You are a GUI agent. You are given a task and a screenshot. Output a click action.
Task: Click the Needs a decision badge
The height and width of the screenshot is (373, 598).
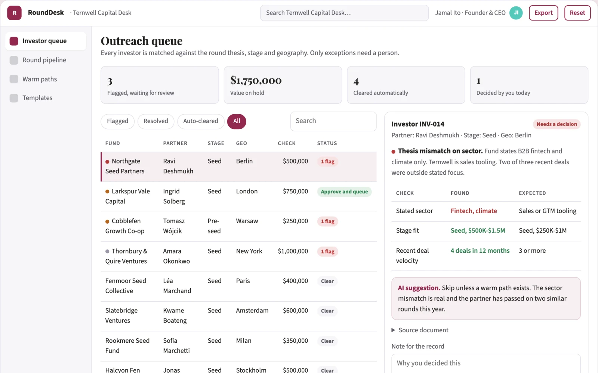tap(557, 124)
